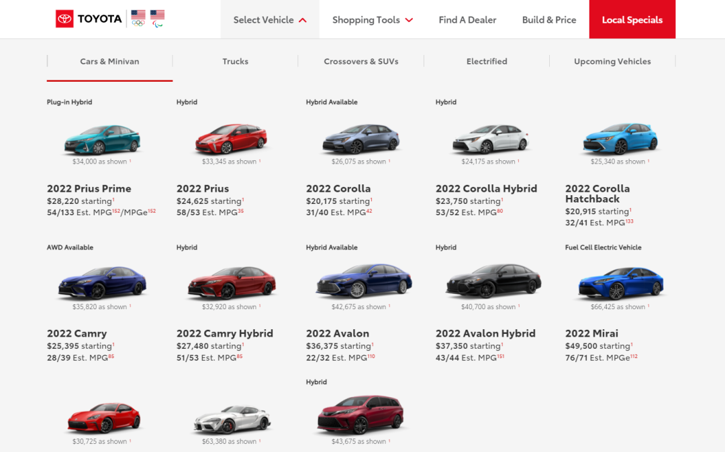Image resolution: width=725 pixels, height=452 pixels.
Task: Click the 76/71 Est. MPGe text
Action: point(601,357)
